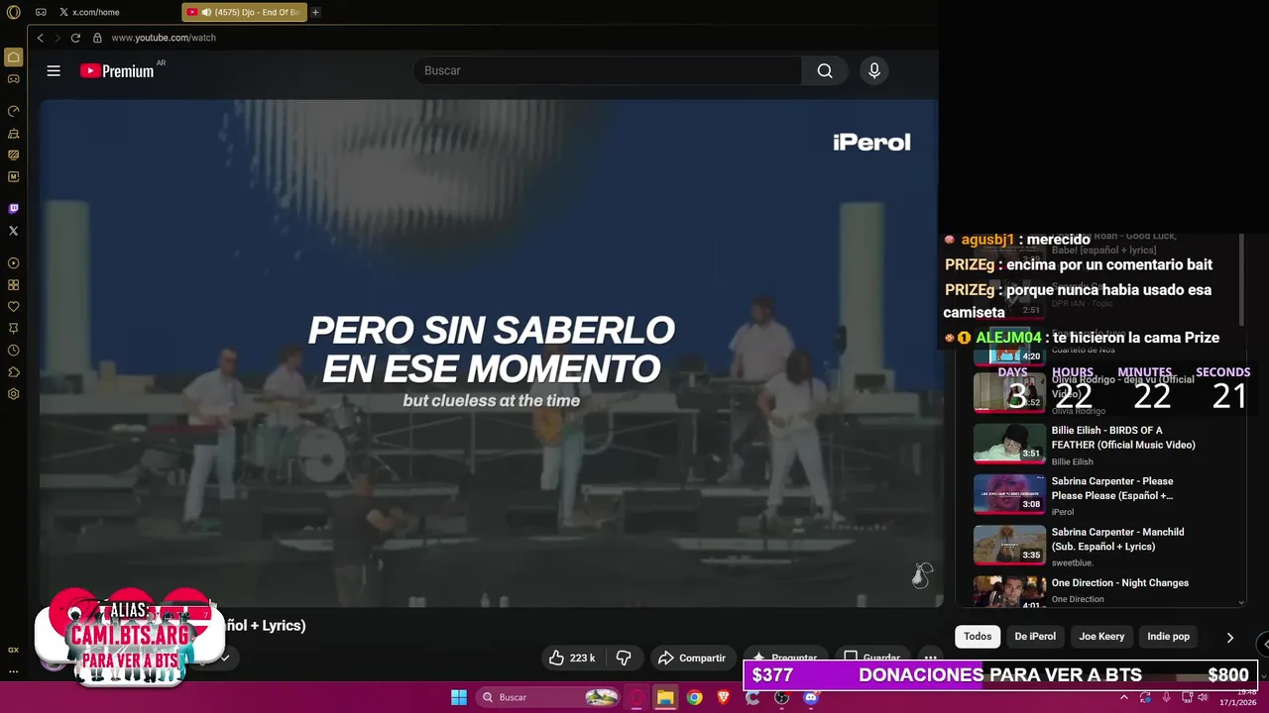
Task: Open the Billie Eilish video thumbnail 3:51
Action: 1009,443
